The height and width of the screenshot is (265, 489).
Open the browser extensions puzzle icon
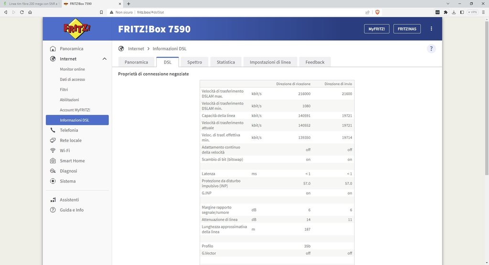click(446, 12)
